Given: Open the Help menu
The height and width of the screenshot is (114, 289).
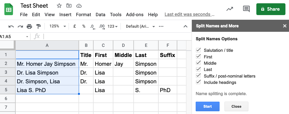Looking at the screenshot, I should [153, 15].
